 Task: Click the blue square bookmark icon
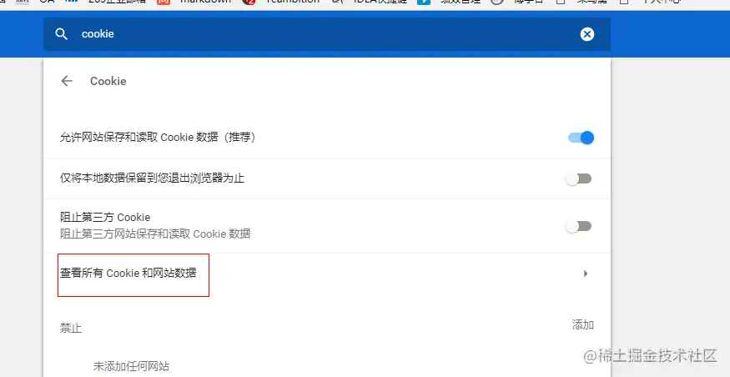(424, 2)
